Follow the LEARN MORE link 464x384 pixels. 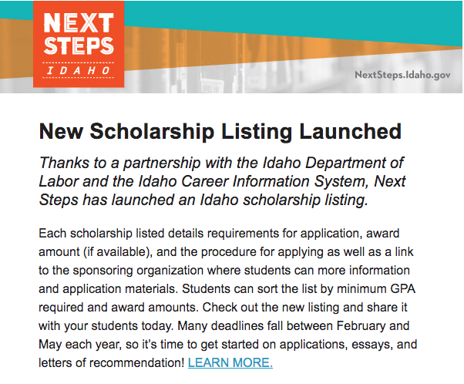(x=230, y=362)
